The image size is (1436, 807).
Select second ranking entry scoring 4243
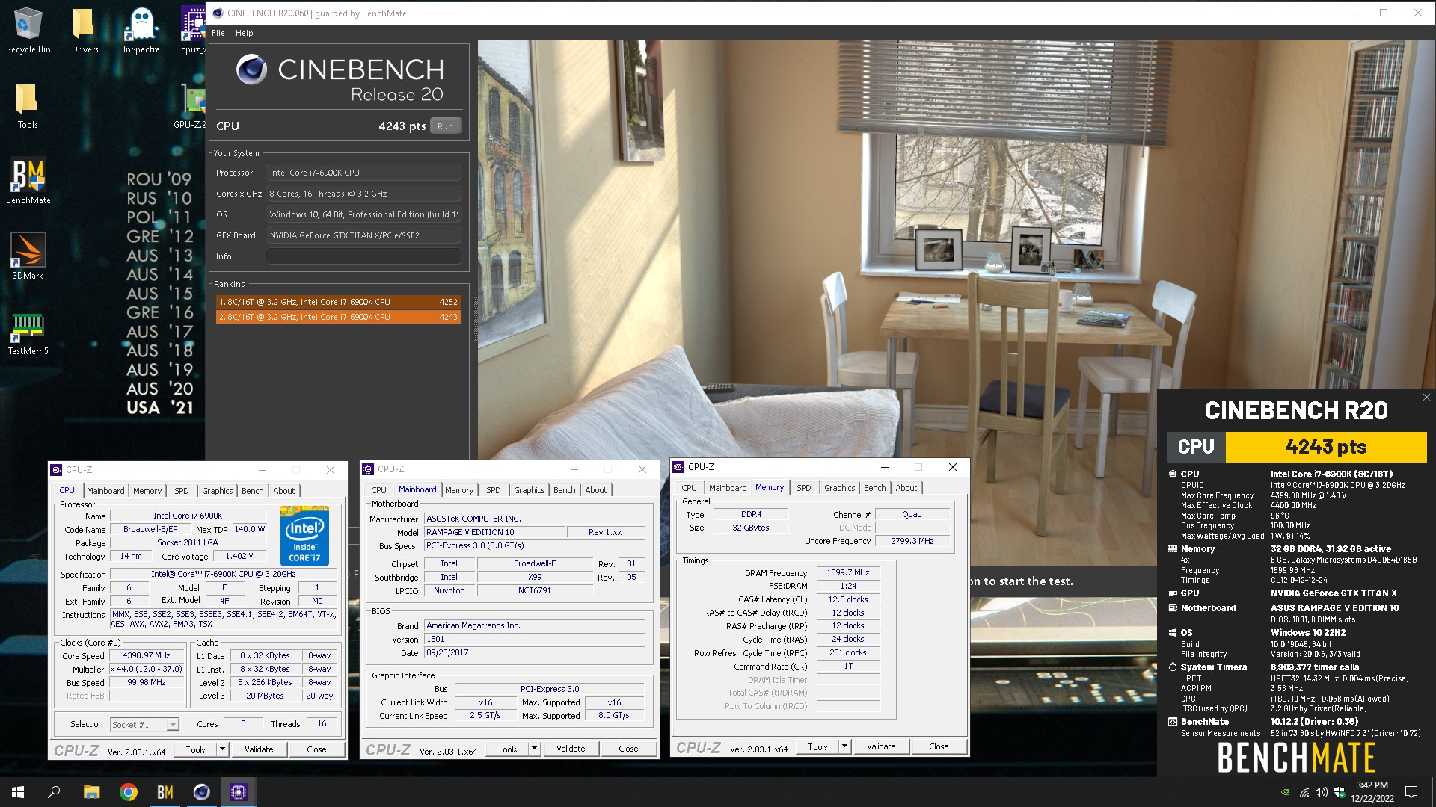[x=338, y=317]
